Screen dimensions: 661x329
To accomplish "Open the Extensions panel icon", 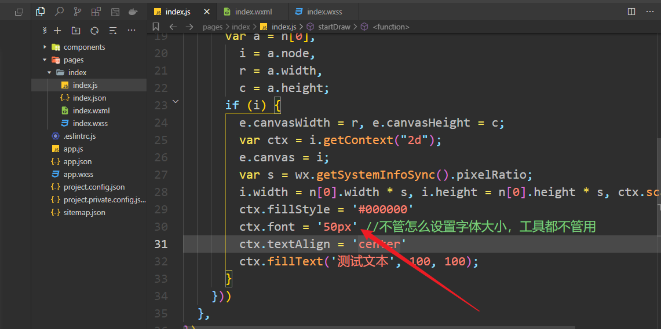I will [96, 12].
